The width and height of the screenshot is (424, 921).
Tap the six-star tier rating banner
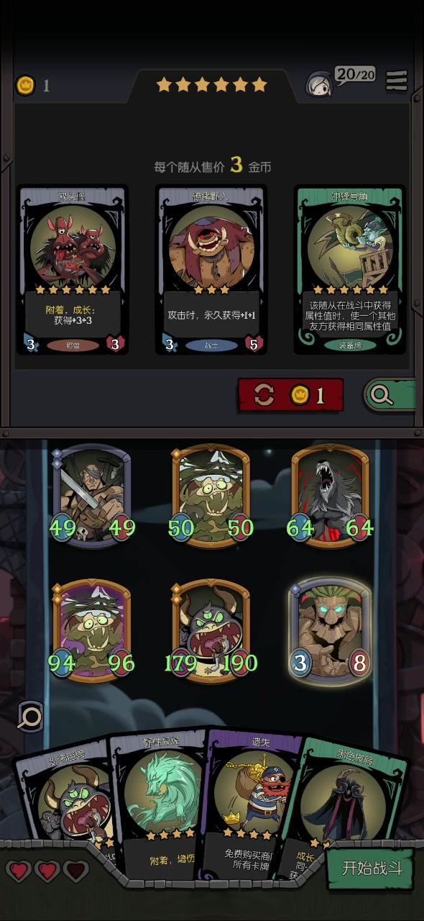(x=211, y=86)
